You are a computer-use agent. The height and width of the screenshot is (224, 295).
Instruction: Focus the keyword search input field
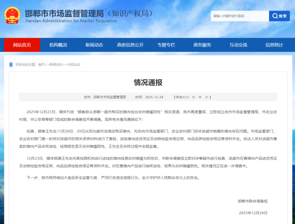(x=240, y=16)
